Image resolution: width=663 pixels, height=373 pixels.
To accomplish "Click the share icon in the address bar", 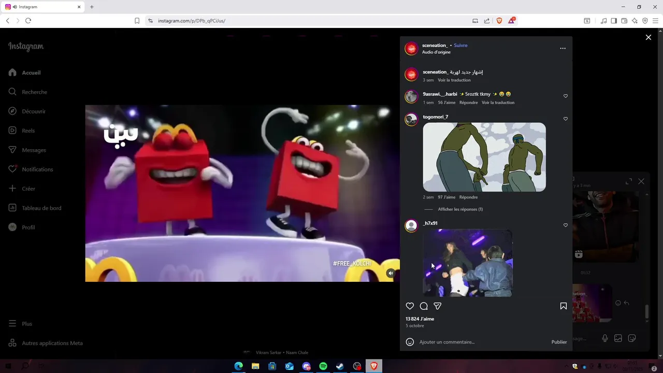I will 487,21.
